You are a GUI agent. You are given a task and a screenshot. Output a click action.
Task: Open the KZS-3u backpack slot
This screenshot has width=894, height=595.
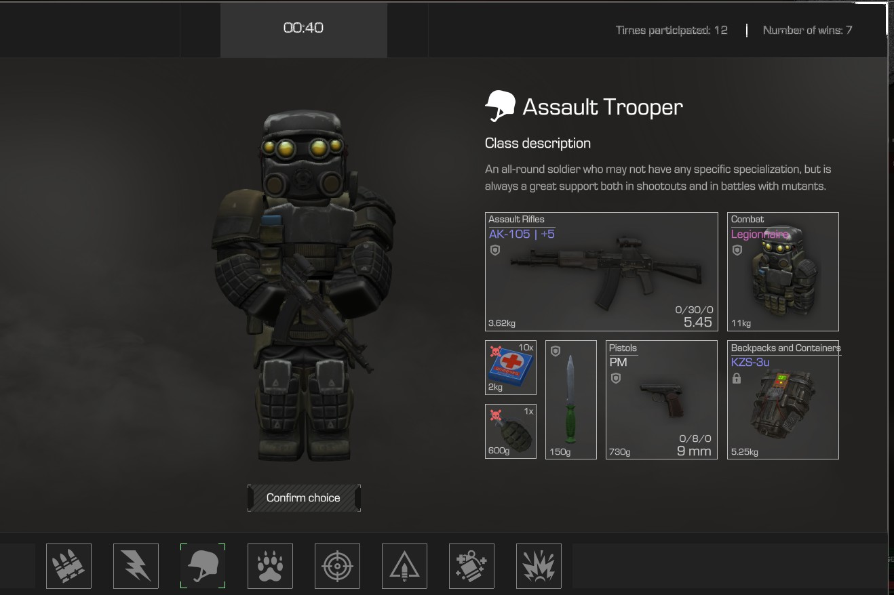783,400
